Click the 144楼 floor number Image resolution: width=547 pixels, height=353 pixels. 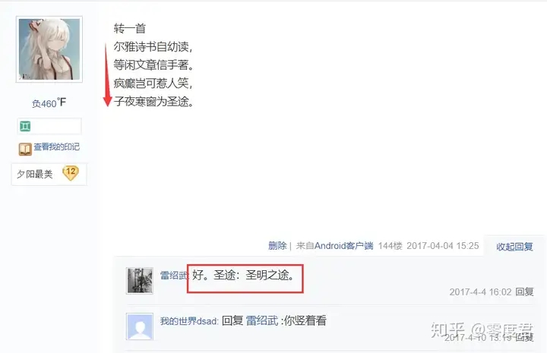[x=390, y=246]
